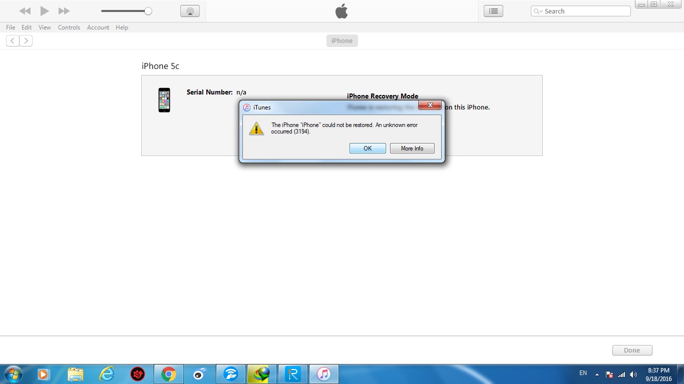Viewport: 684px width, 384px height.
Task: Restore down the iTunes main window
Action: [654, 4]
